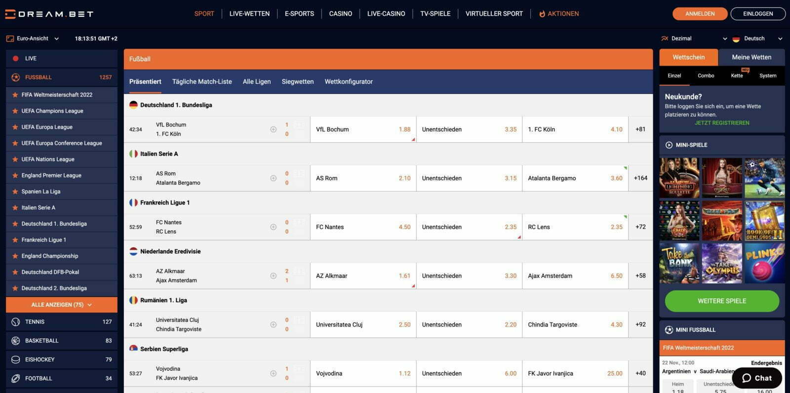Click the plus circle icon for Vojvodina match
The image size is (790, 393).
273,374
